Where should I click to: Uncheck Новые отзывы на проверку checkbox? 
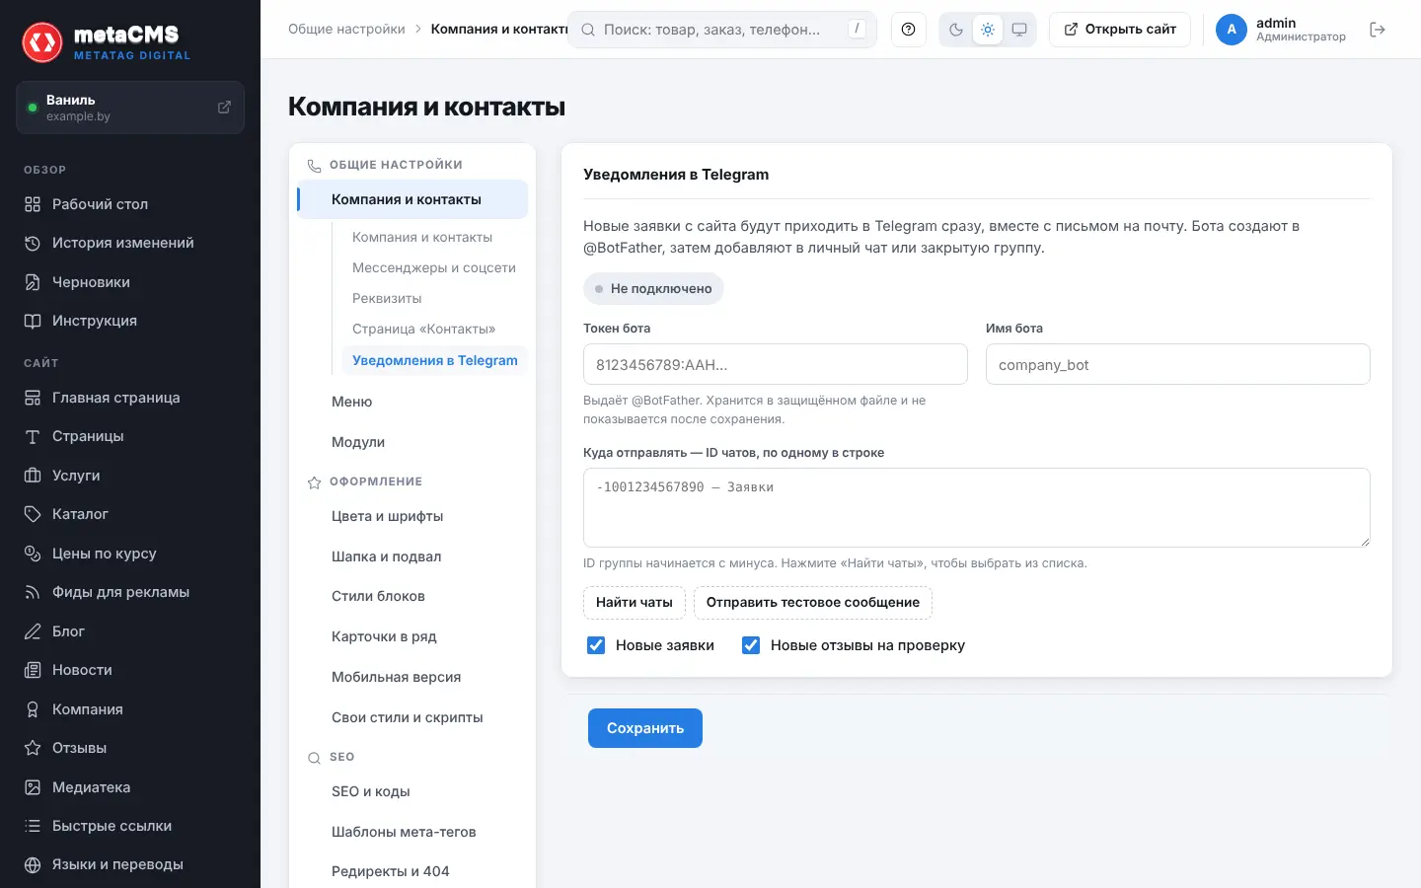click(x=751, y=645)
